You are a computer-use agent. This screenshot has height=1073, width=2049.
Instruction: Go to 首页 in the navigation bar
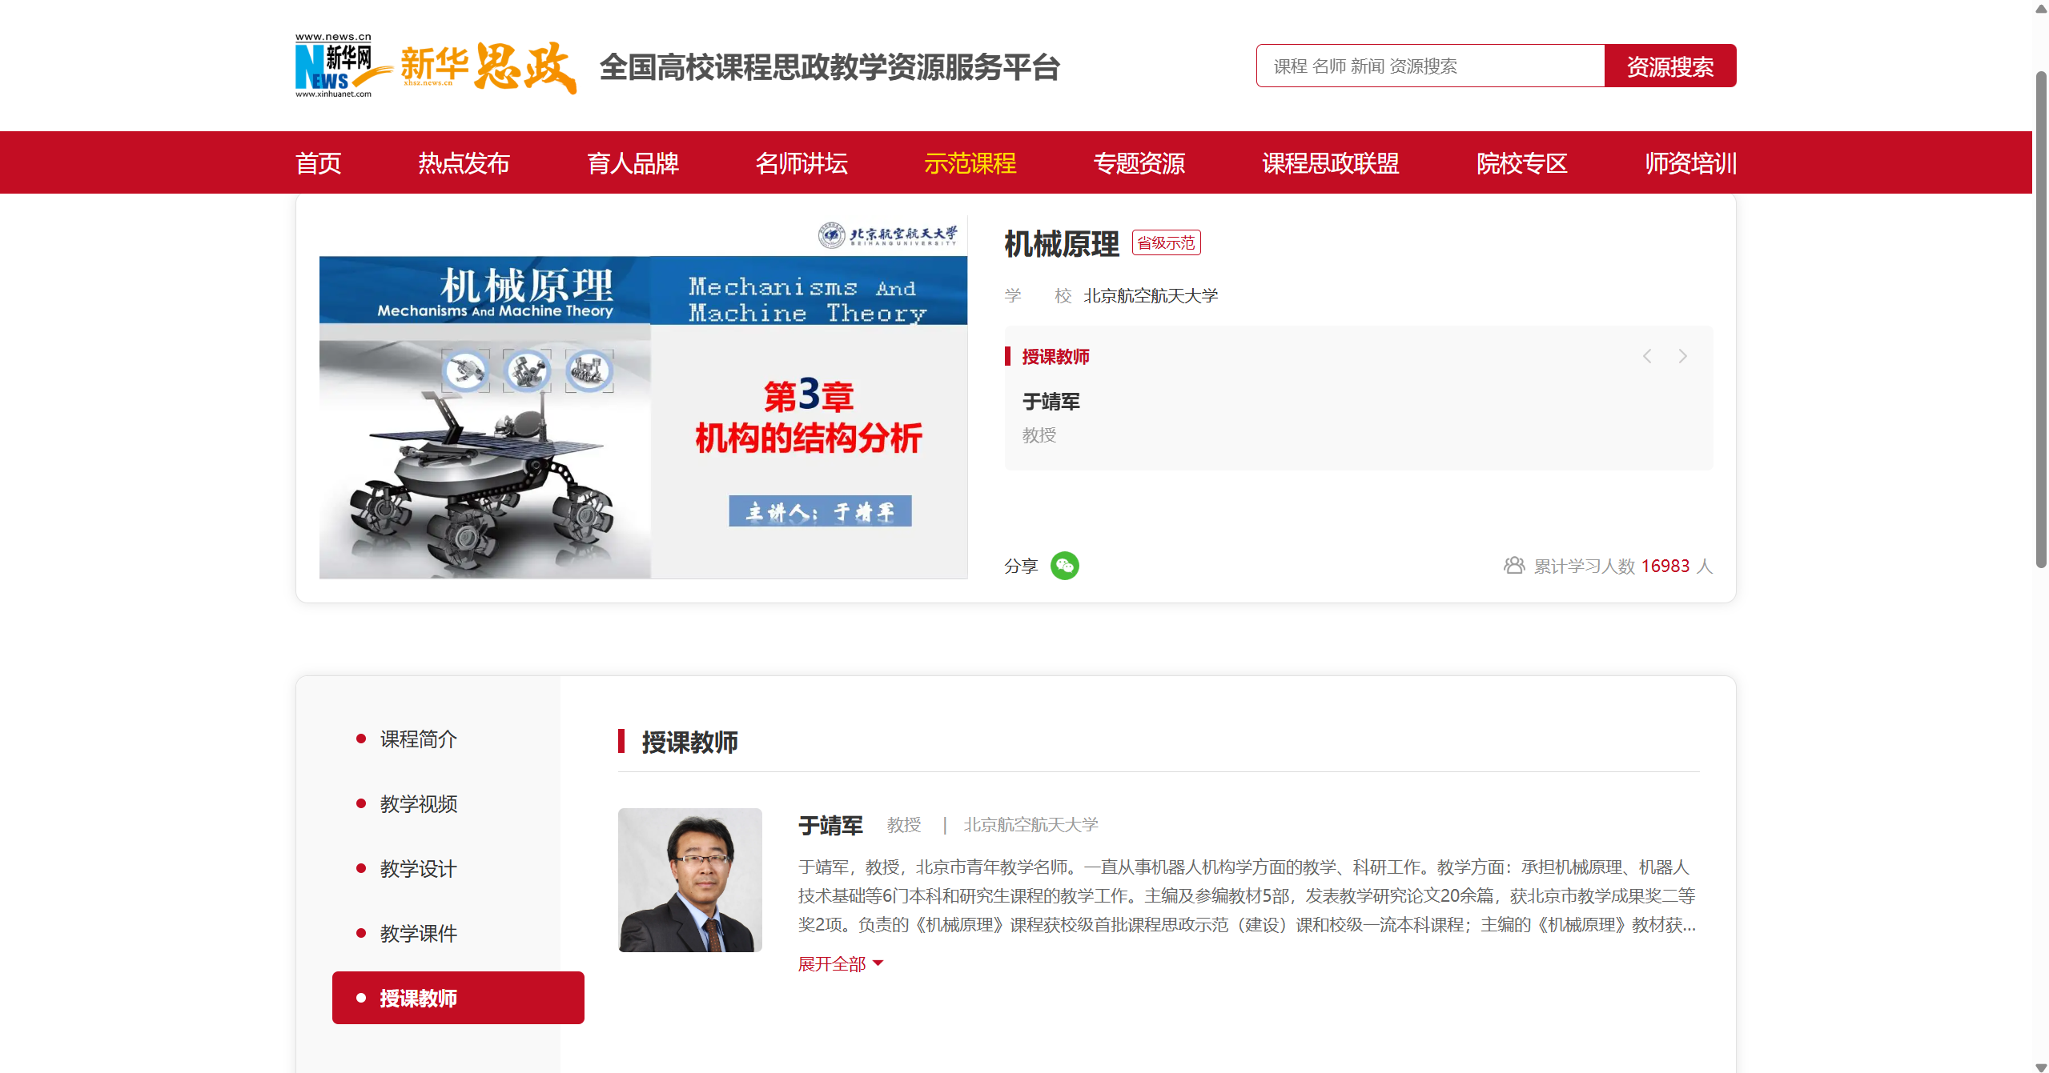pyautogui.click(x=319, y=163)
